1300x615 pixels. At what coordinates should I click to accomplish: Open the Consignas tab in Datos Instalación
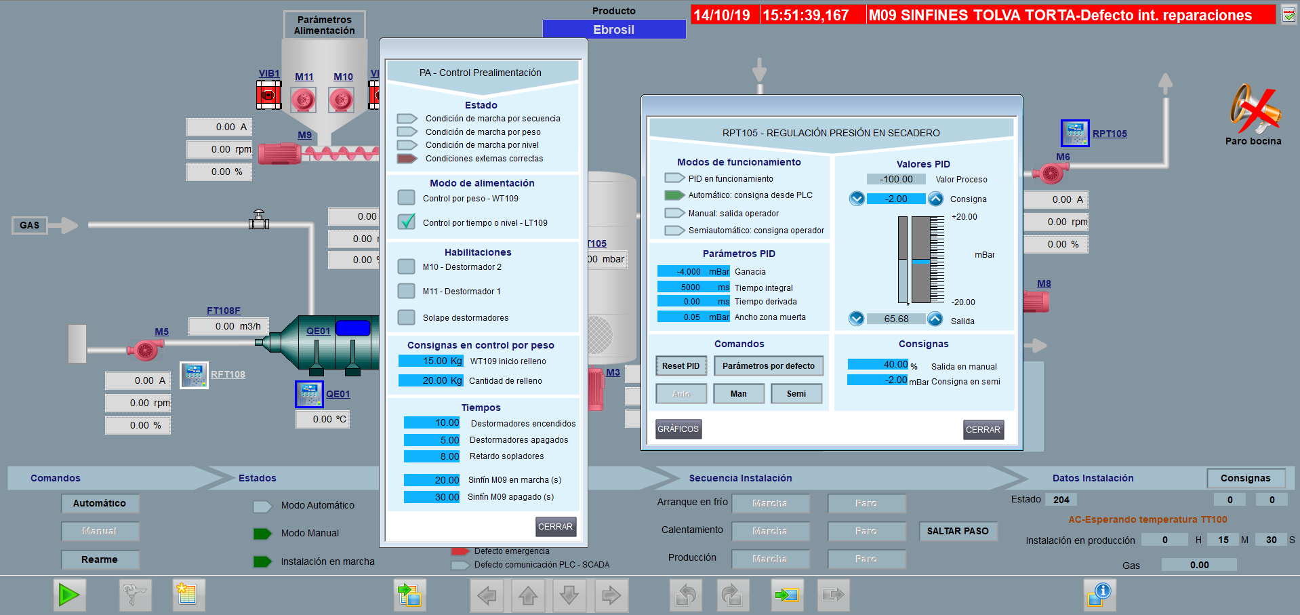coord(1245,478)
